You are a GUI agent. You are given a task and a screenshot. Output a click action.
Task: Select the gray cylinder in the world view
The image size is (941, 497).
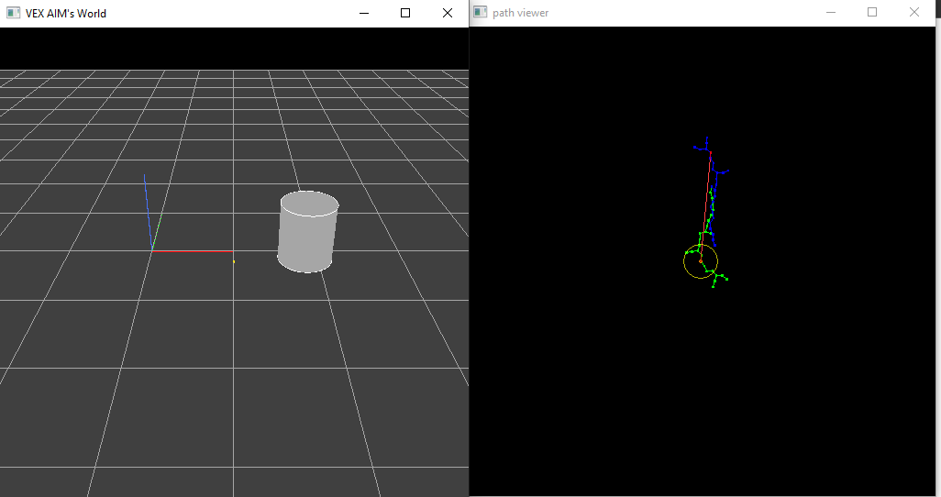pyautogui.click(x=307, y=237)
